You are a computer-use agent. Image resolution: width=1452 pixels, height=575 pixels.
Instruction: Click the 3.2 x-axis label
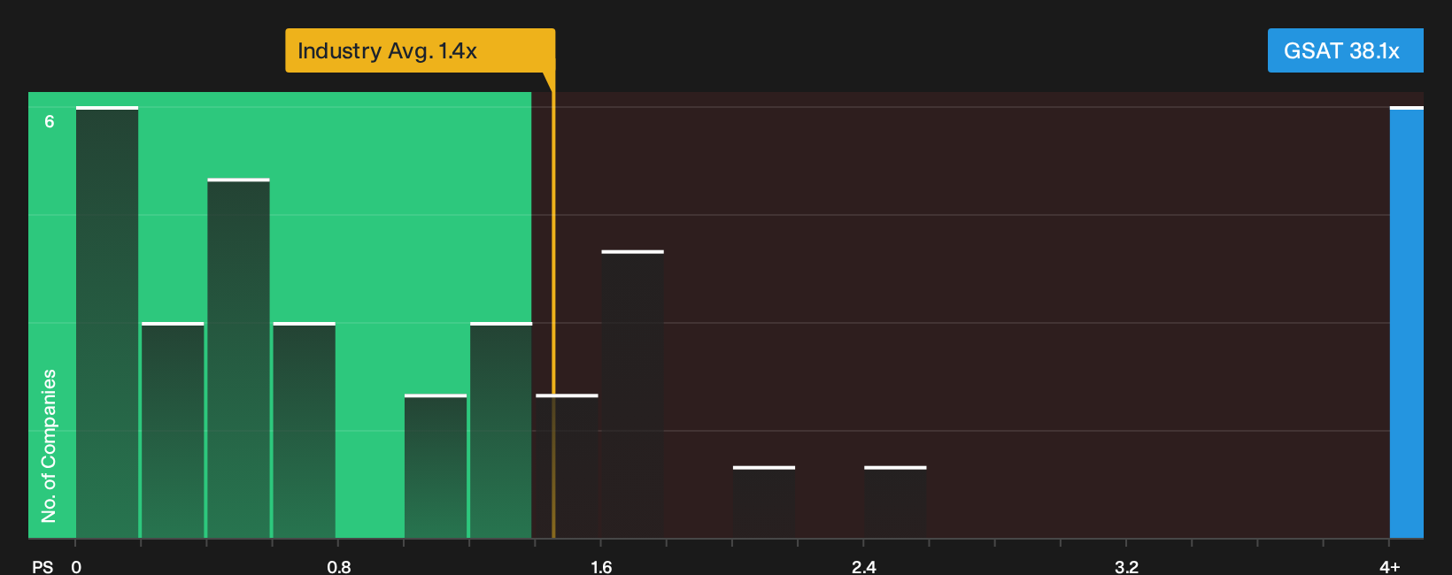pyautogui.click(x=1126, y=566)
